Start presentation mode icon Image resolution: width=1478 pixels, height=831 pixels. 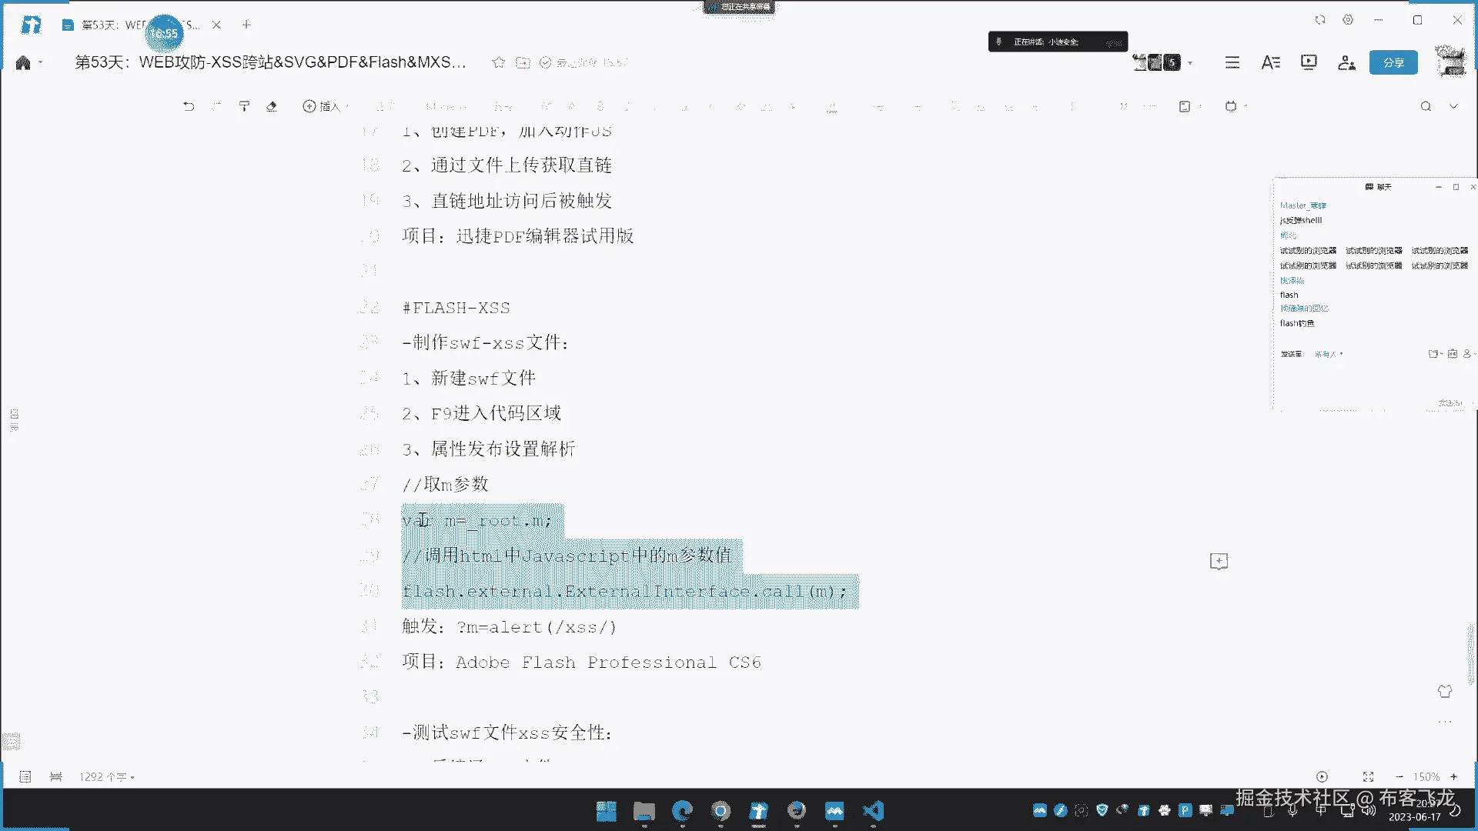pyautogui.click(x=1309, y=62)
